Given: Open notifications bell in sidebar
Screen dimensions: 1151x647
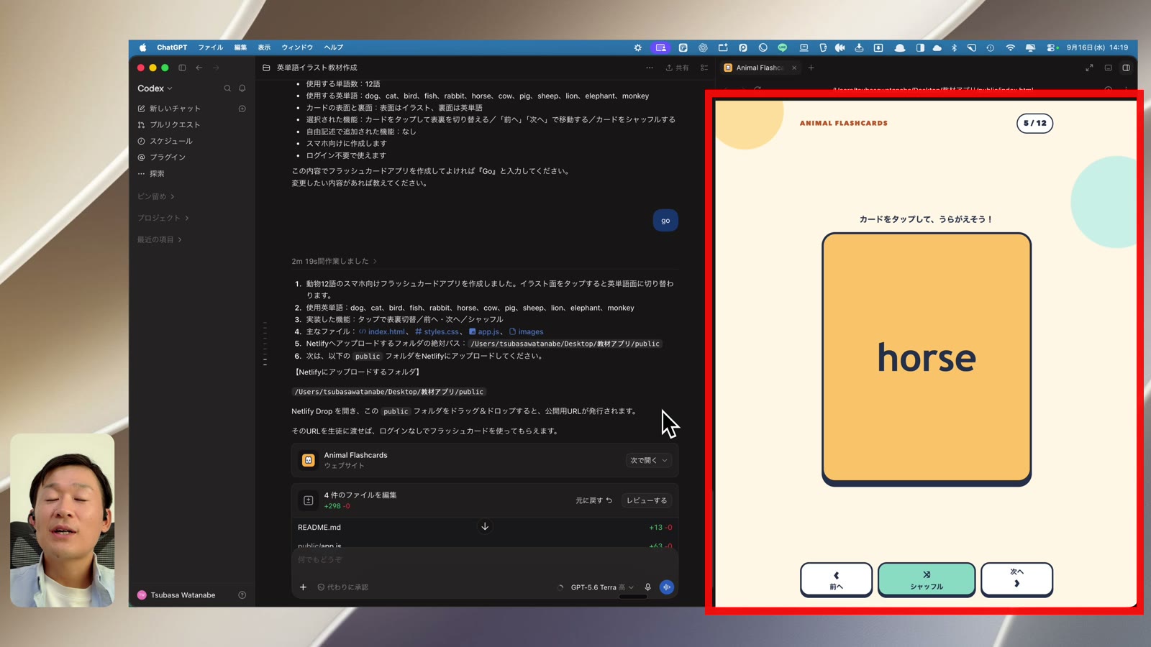Looking at the screenshot, I should point(242,88).
